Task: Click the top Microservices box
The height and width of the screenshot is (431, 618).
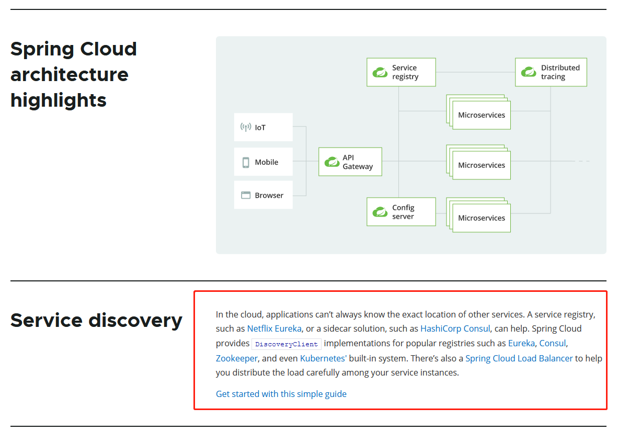Action: coord(481,115)
